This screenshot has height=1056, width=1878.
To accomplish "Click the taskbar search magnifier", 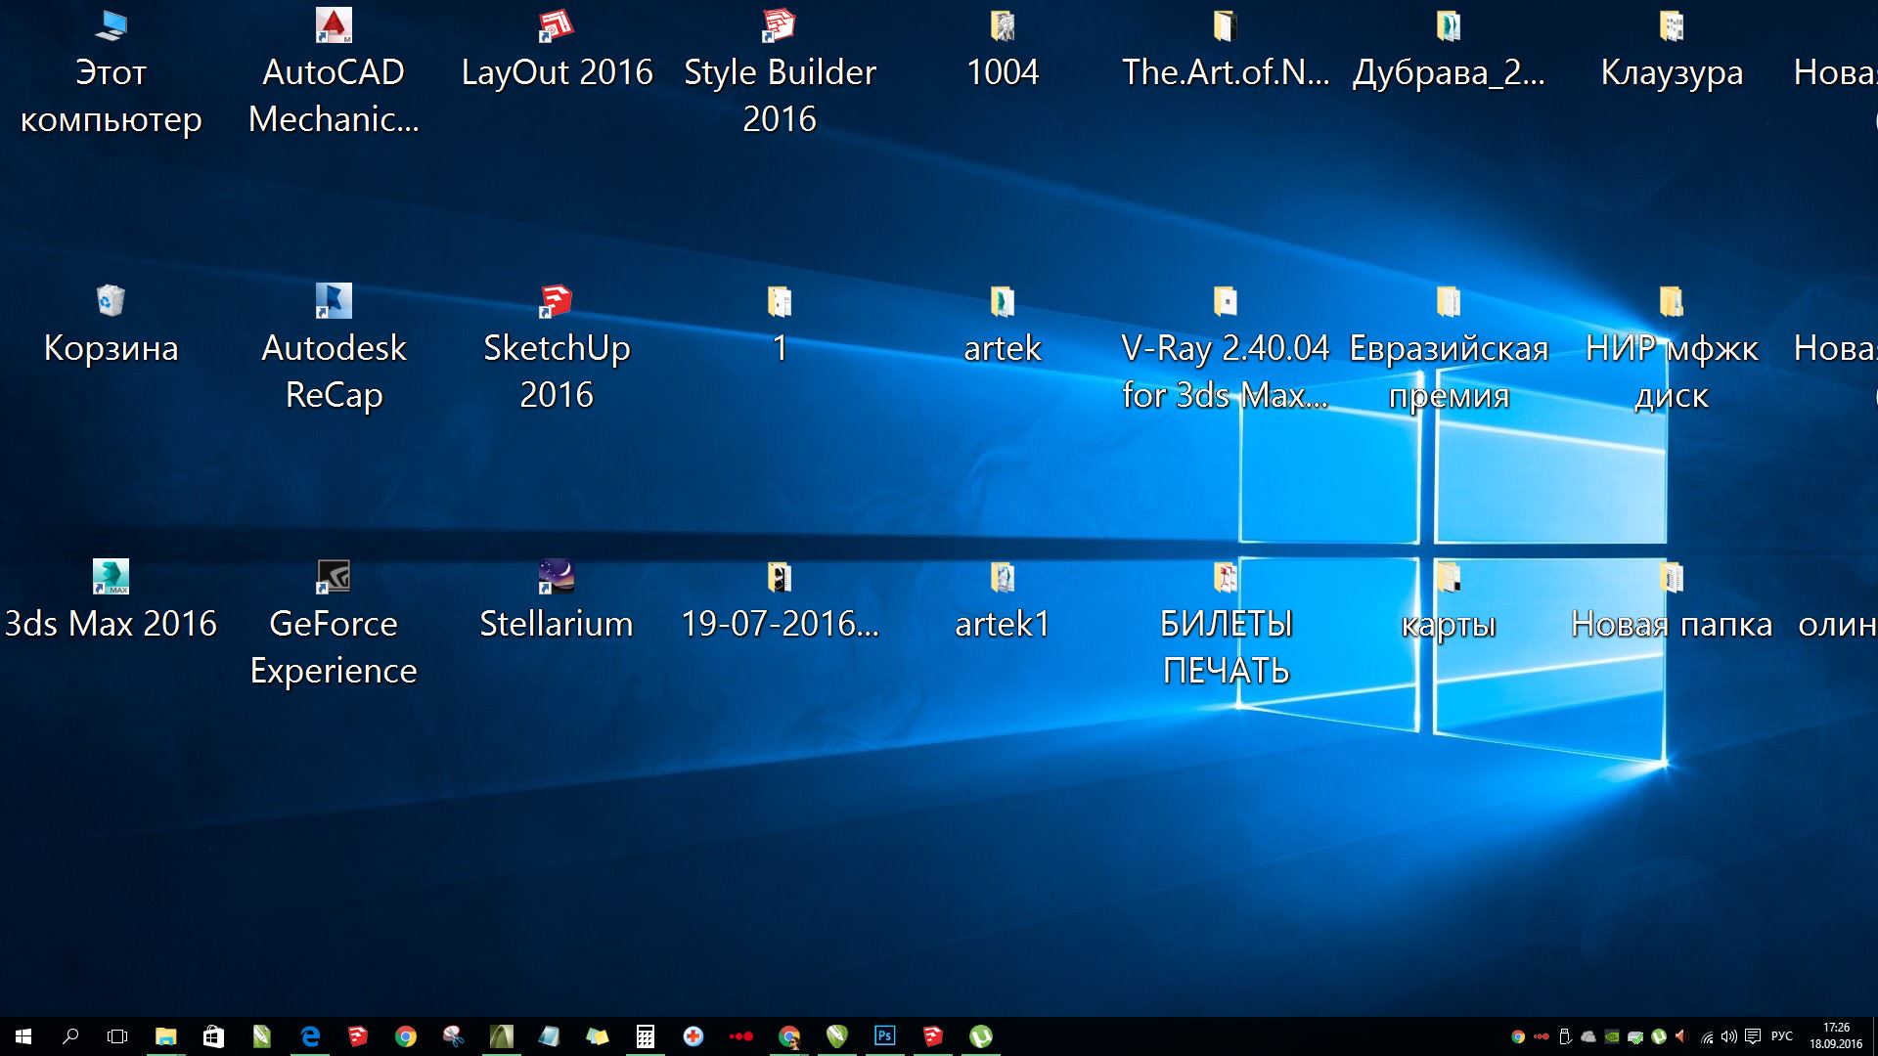I will tap(70, 1036).
